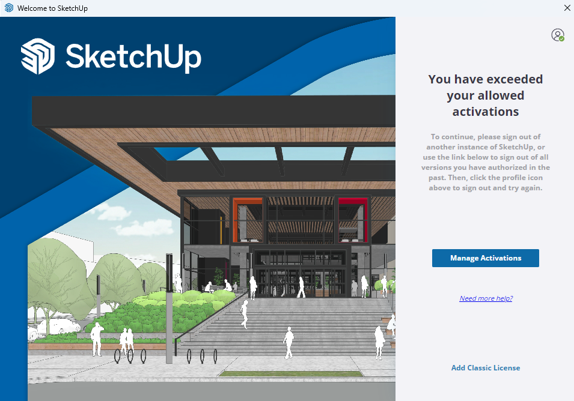Open the user profile icon

click(558, 35)
